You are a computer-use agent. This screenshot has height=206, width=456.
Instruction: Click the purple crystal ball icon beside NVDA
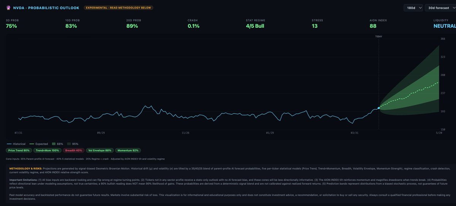click(x=8, y=8)
